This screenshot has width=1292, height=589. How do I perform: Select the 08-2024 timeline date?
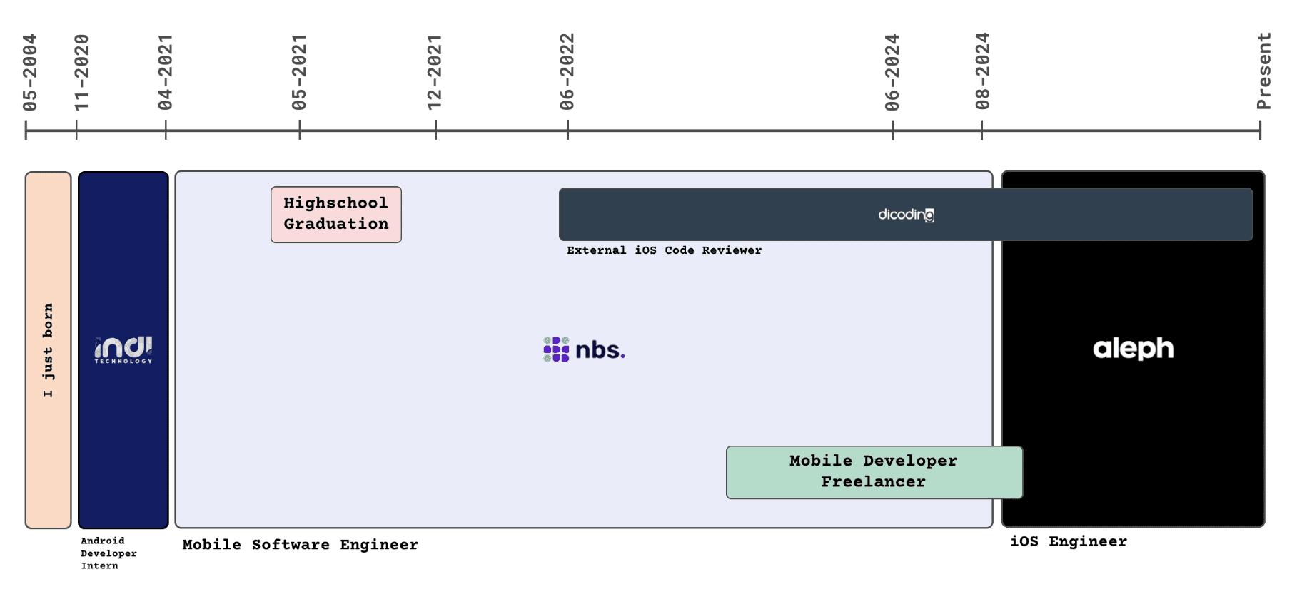pos(982,73)
